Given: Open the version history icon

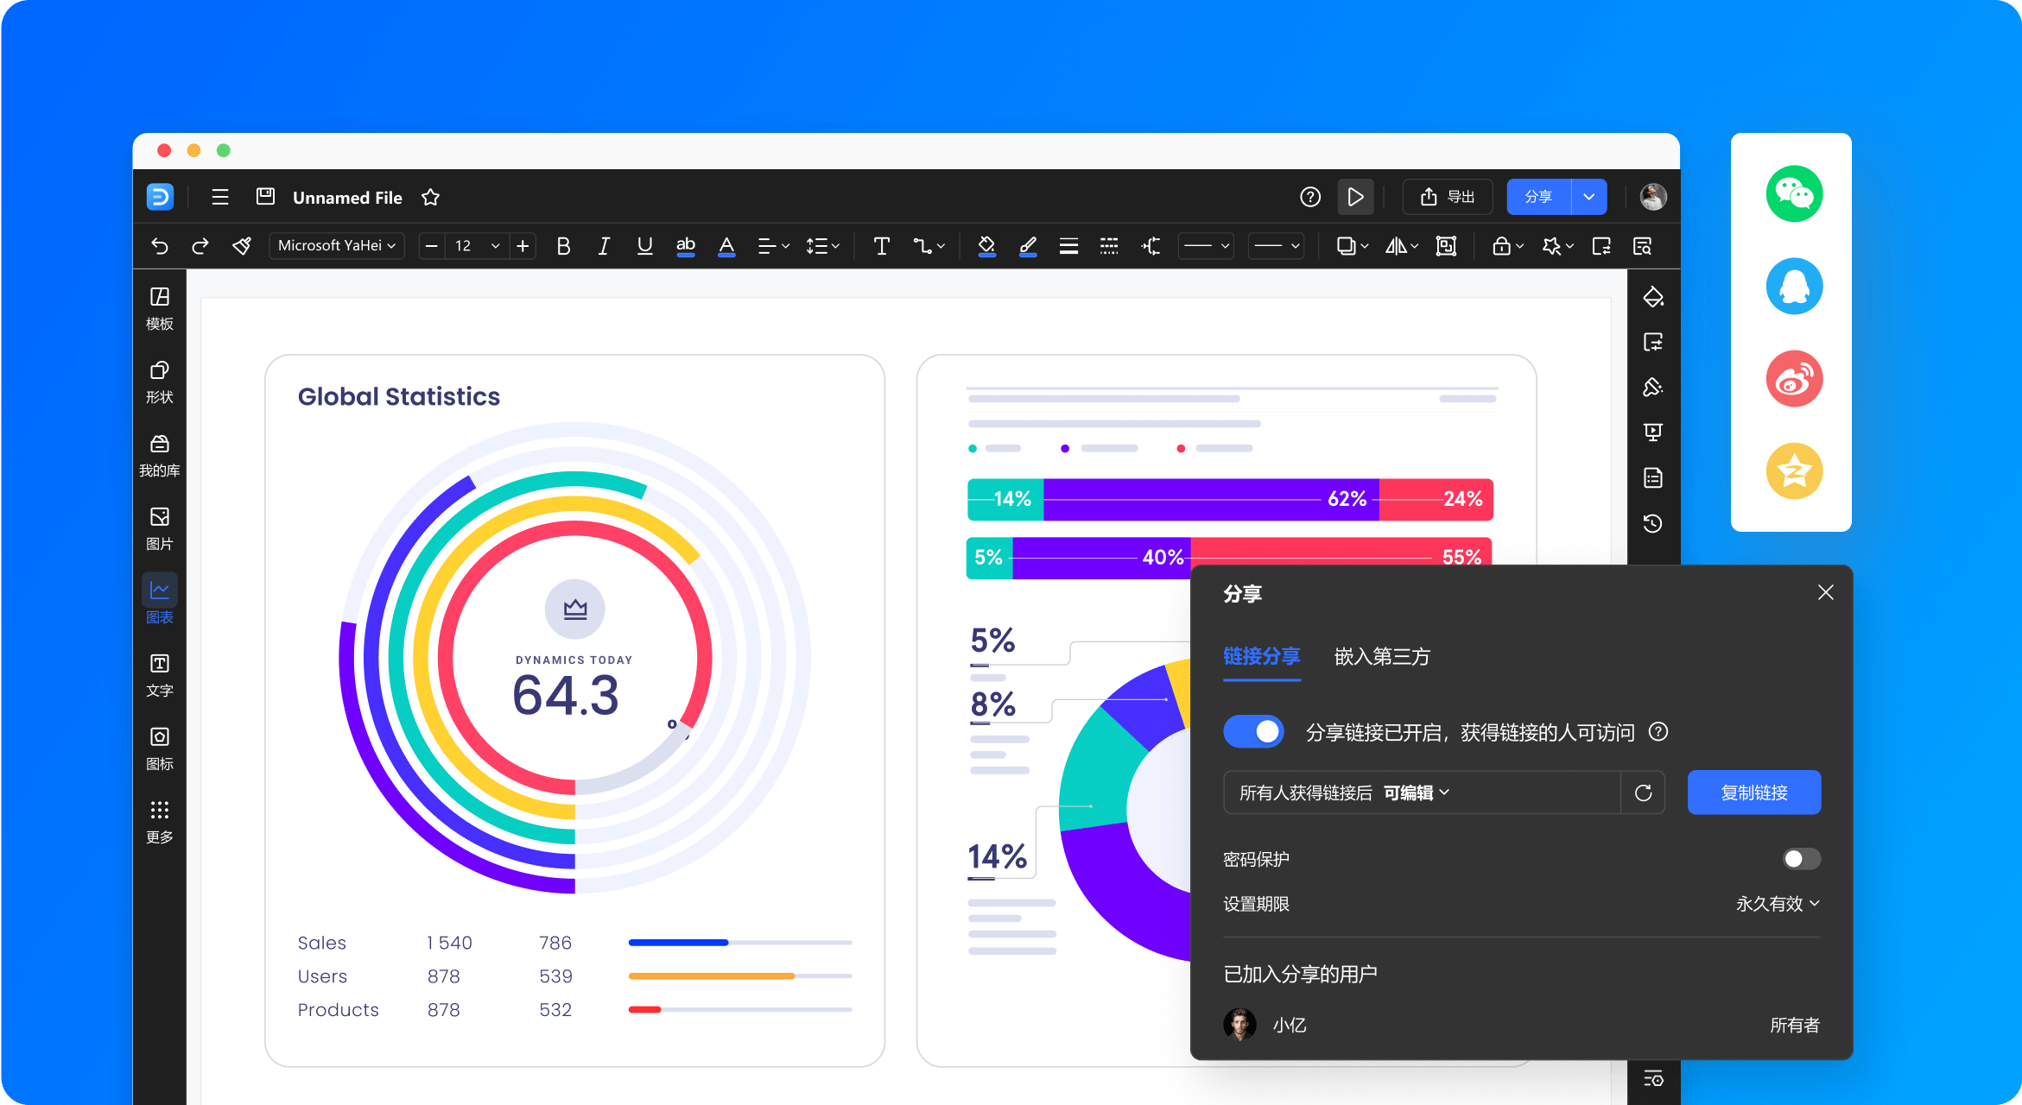Looking at the screenshot, I should [1653, 523].
